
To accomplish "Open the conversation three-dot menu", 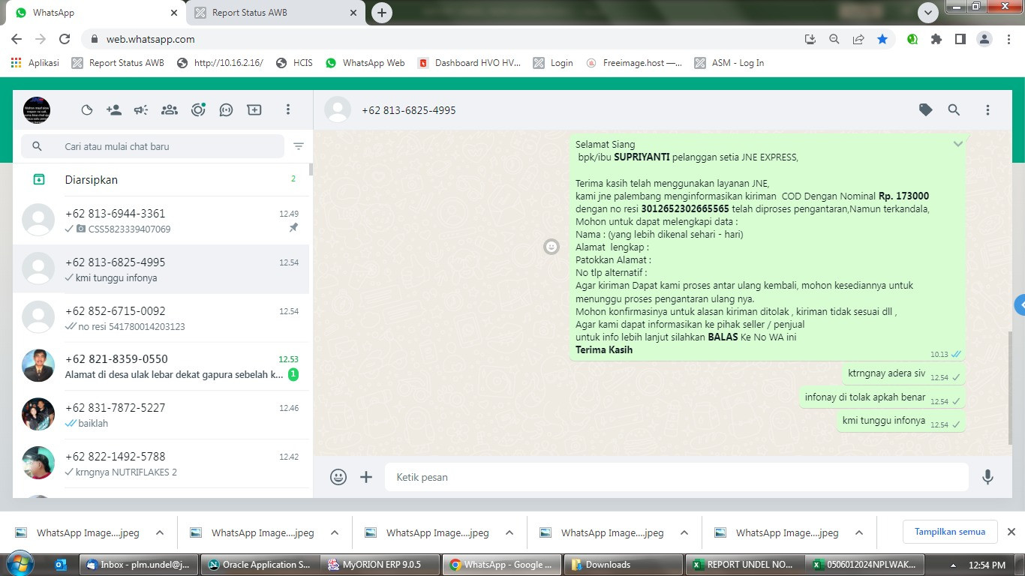I will [987, 110].
